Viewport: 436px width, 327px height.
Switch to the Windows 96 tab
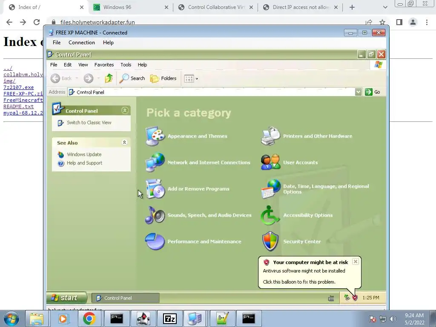131,7
